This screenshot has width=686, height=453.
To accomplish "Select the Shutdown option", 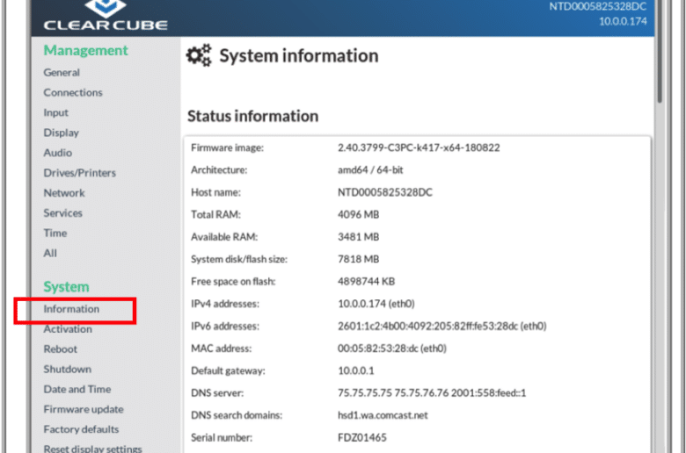I will tap(68, 370).
